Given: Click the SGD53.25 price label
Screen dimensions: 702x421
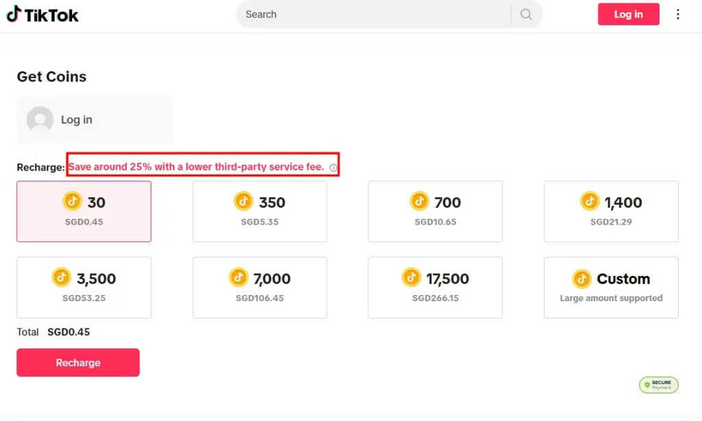Looking at the screenshot, I should [x=84, y=298].
